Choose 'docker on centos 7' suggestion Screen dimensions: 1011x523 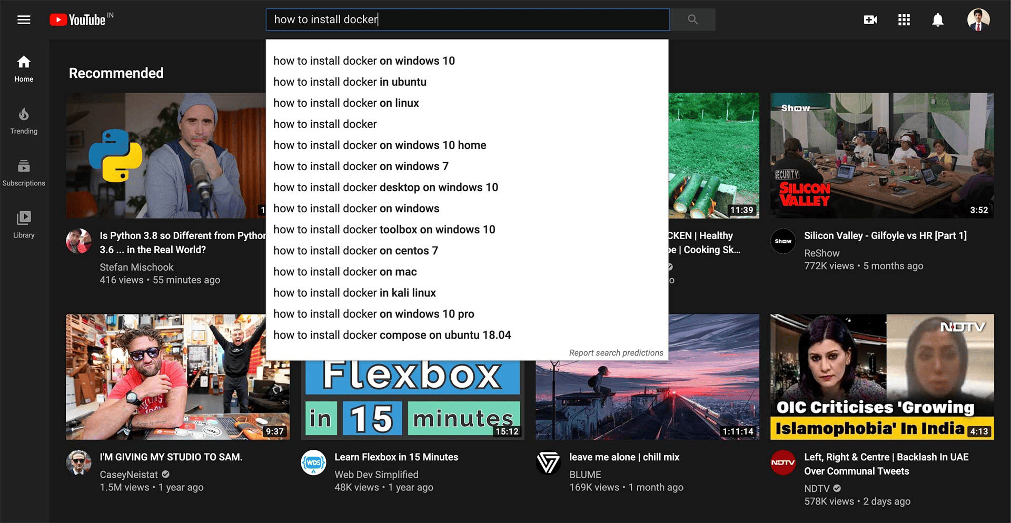click(467, 250)
